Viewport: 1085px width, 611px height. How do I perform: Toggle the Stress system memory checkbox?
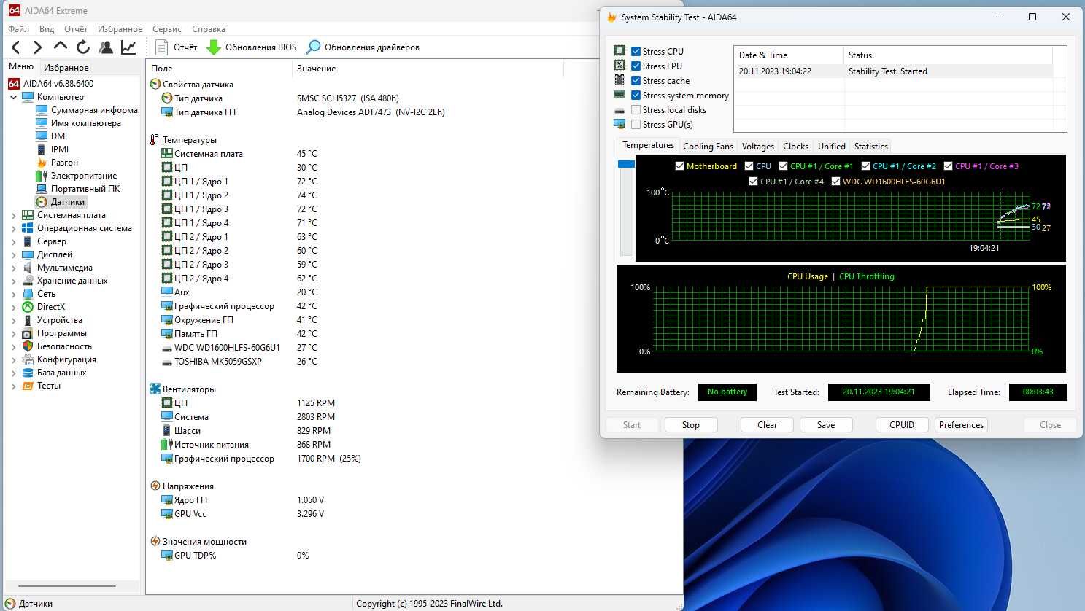(636, 96)
